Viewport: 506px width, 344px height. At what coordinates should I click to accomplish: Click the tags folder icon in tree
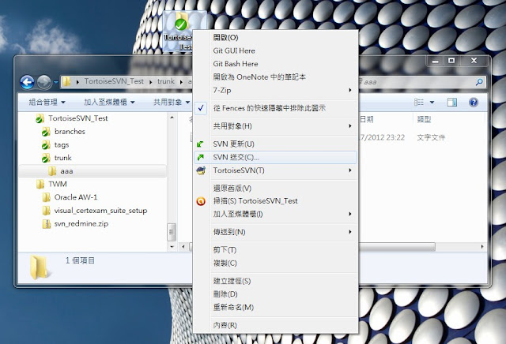[46, 144]
